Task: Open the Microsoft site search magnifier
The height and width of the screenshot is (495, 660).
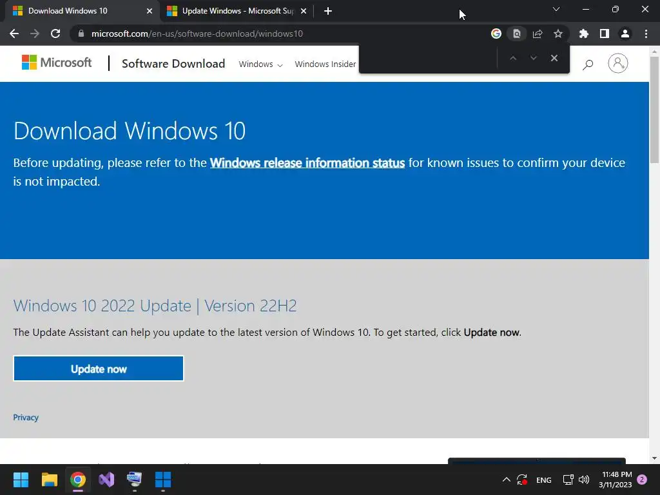Action: pos(588,64)
